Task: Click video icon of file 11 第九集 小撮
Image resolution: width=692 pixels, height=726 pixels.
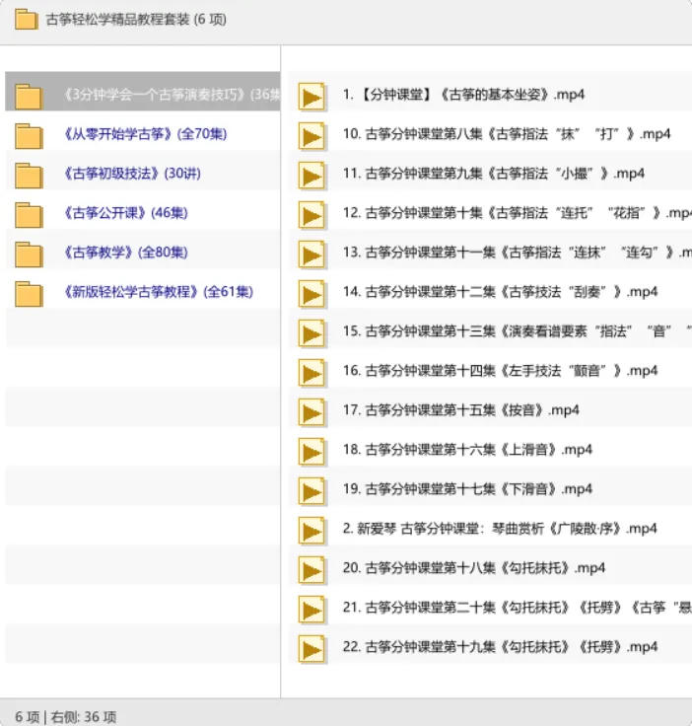Action: click(311, 176)
